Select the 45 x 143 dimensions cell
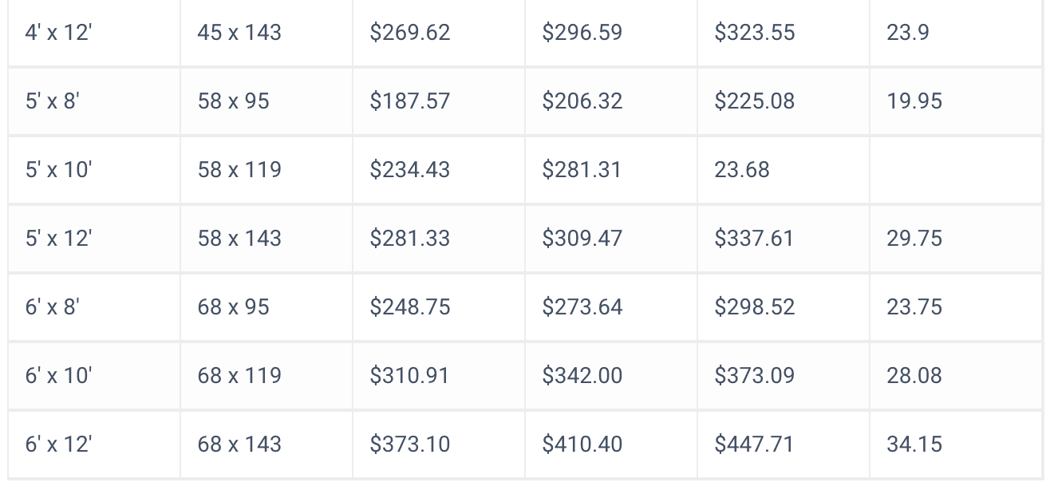 (239, 33)
